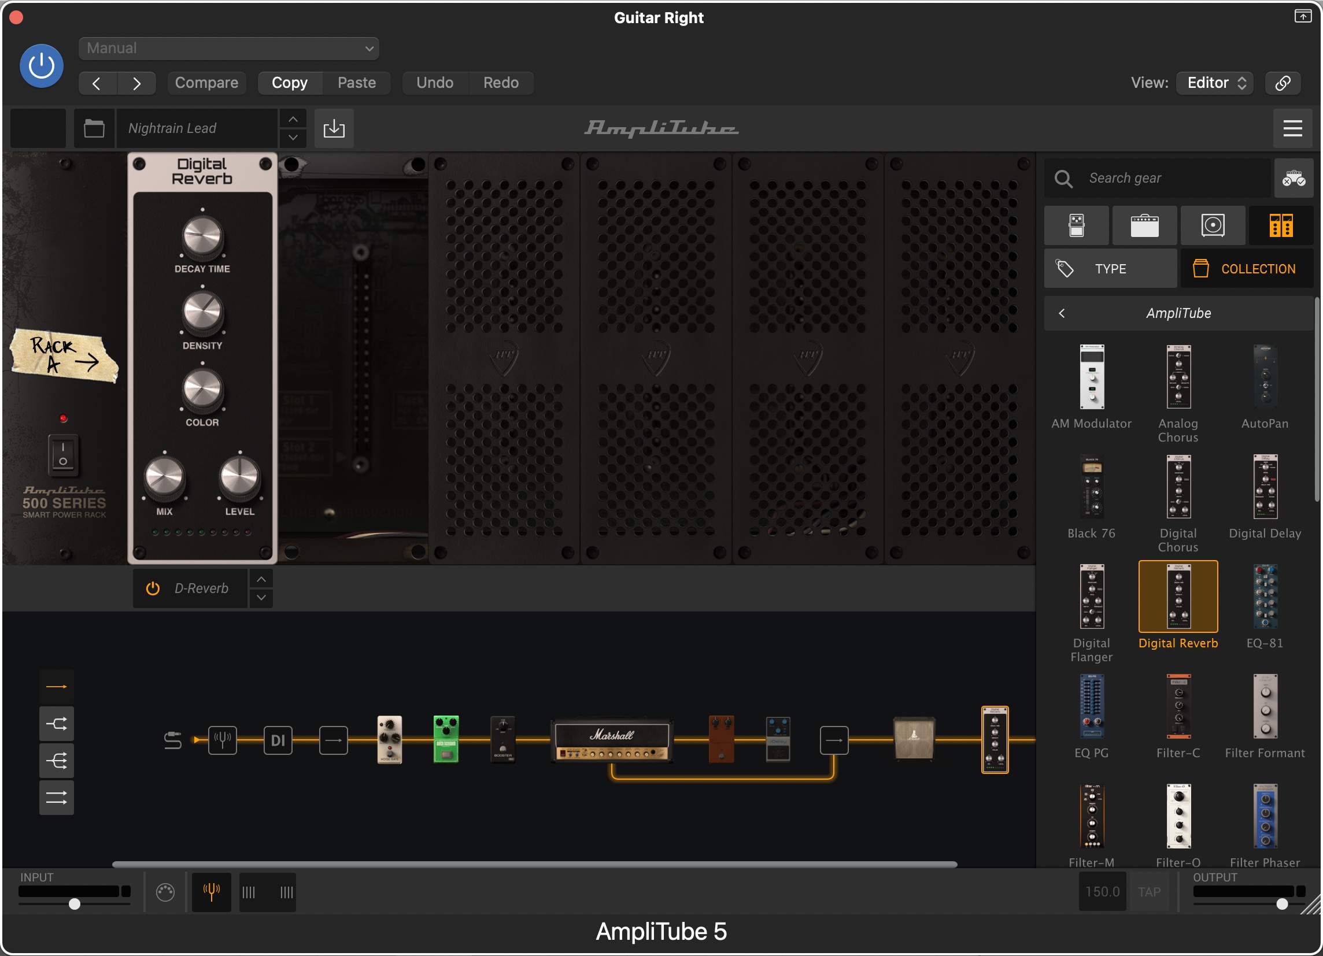This screenshot has width=1323, height=956.
Task: Click the save preset icon
Action: 334,128
